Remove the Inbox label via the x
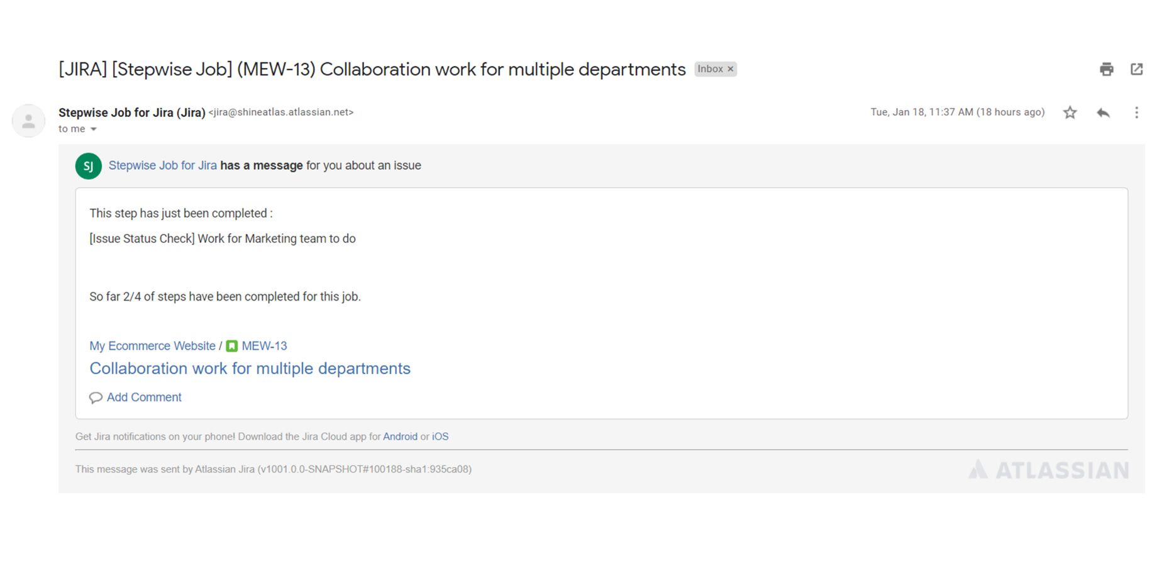Viewport: 1157px width, 566px height. point(730,69)
